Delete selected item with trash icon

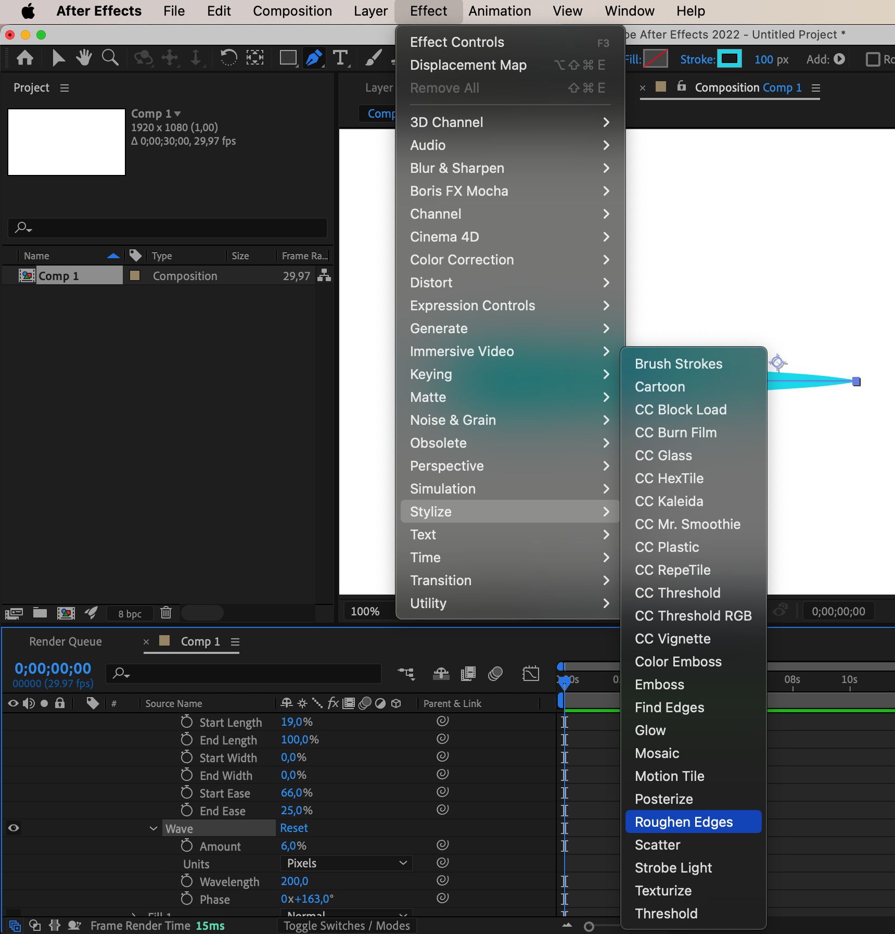pyautogui.click(x=166, y=613)
